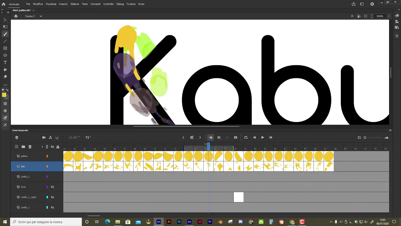The image size is (401, 226).
Task: Select the Free Transform tool
Action: pos(5,27)
